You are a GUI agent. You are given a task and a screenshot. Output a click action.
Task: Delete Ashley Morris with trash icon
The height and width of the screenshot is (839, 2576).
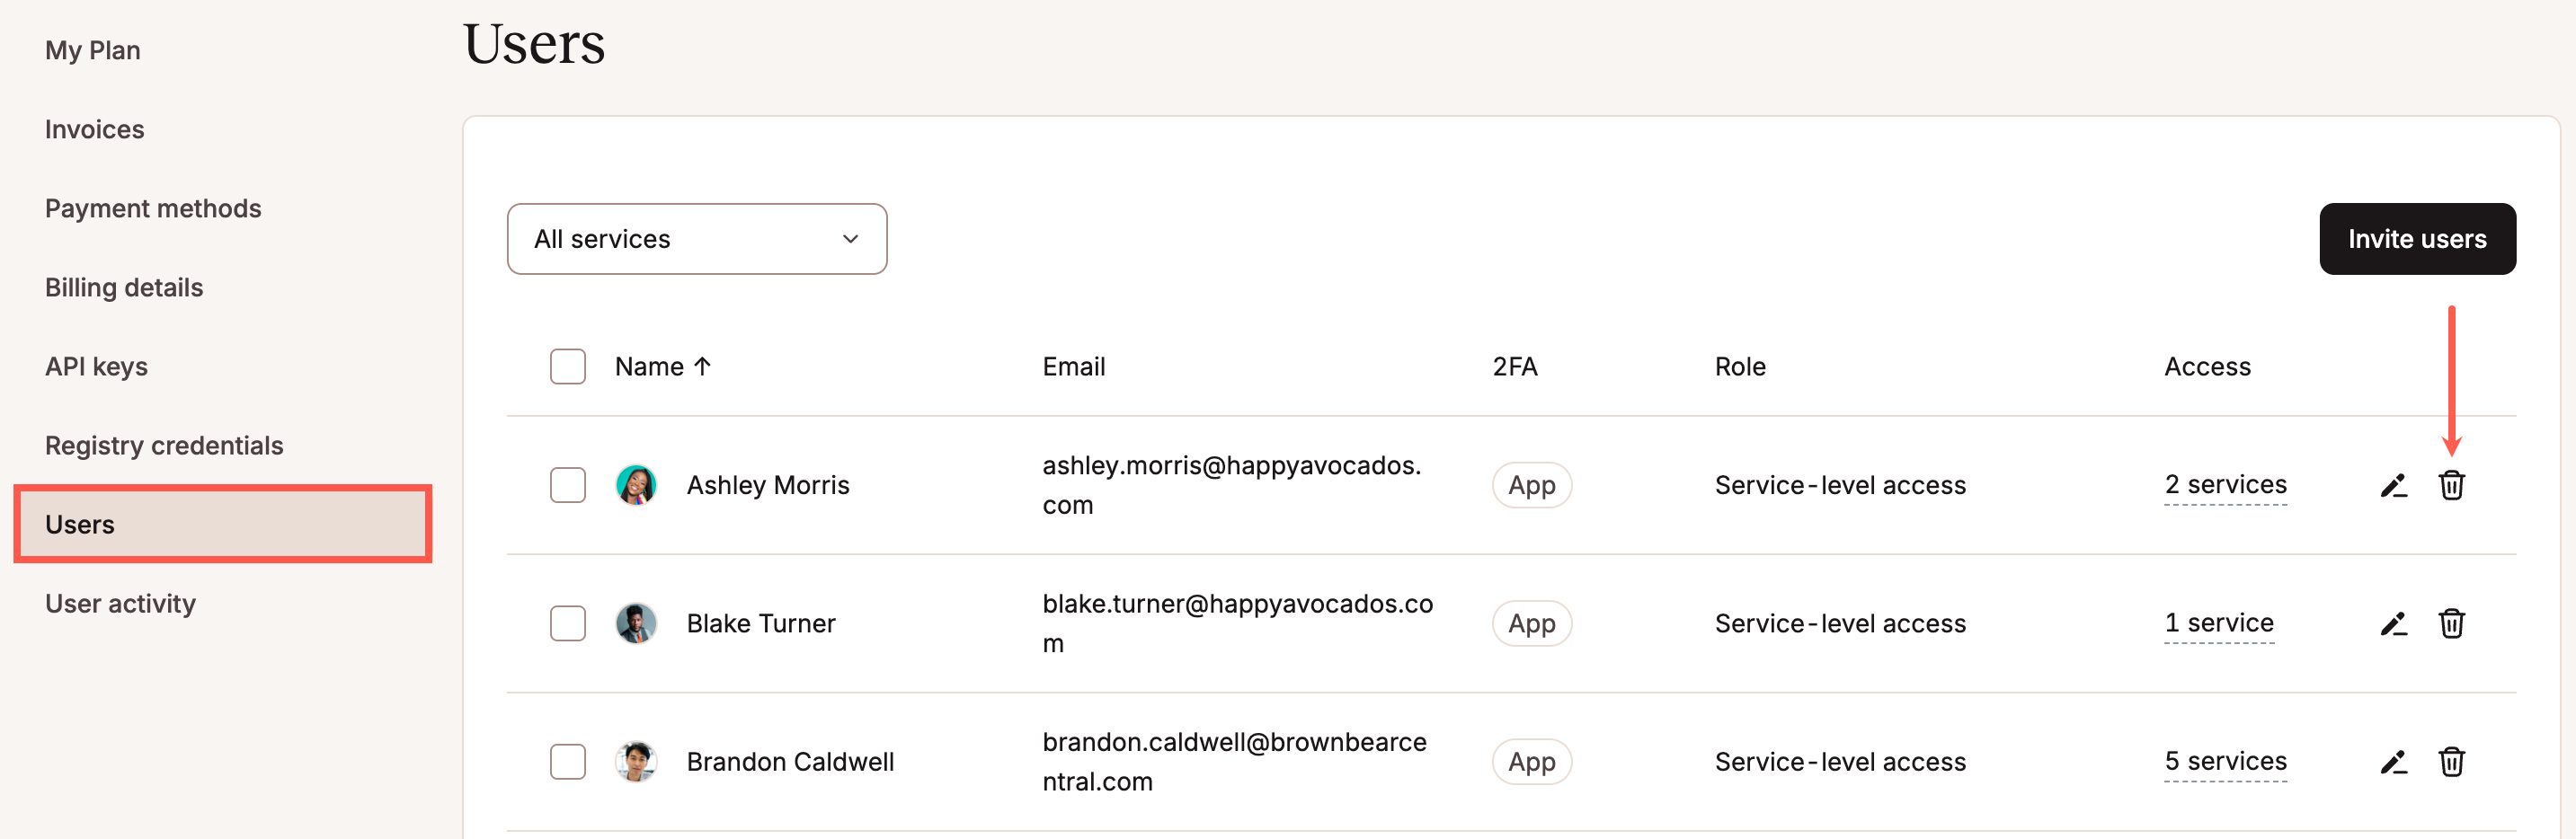tap(2451, 485)
